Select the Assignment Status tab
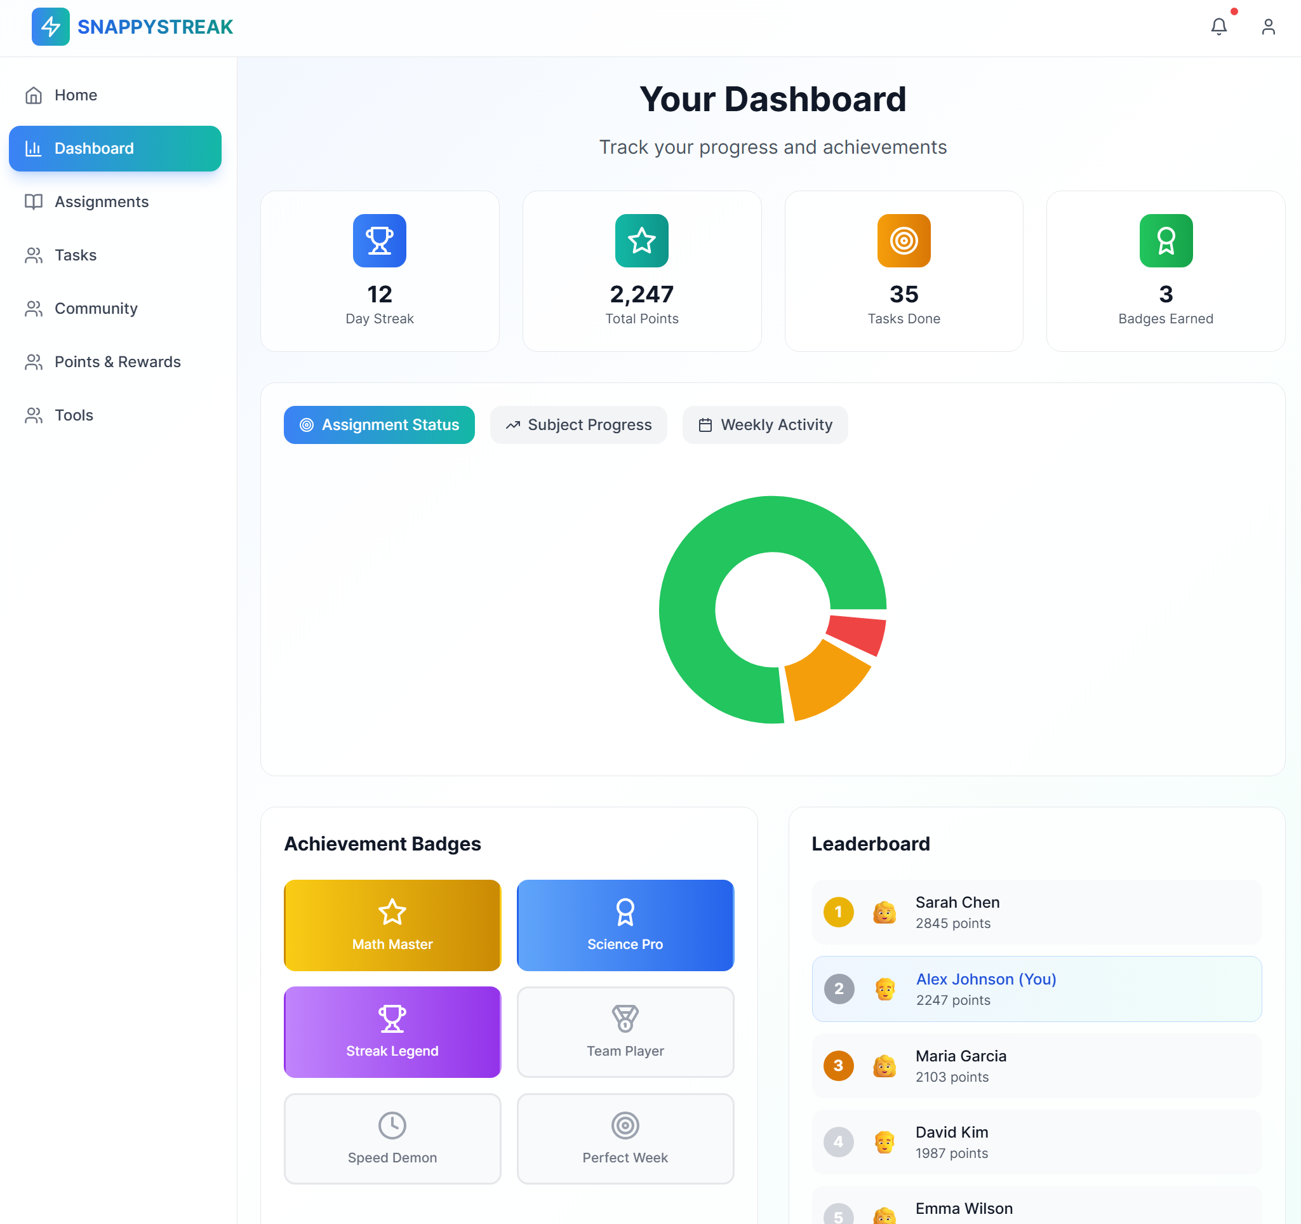 [x=379, y=425]
